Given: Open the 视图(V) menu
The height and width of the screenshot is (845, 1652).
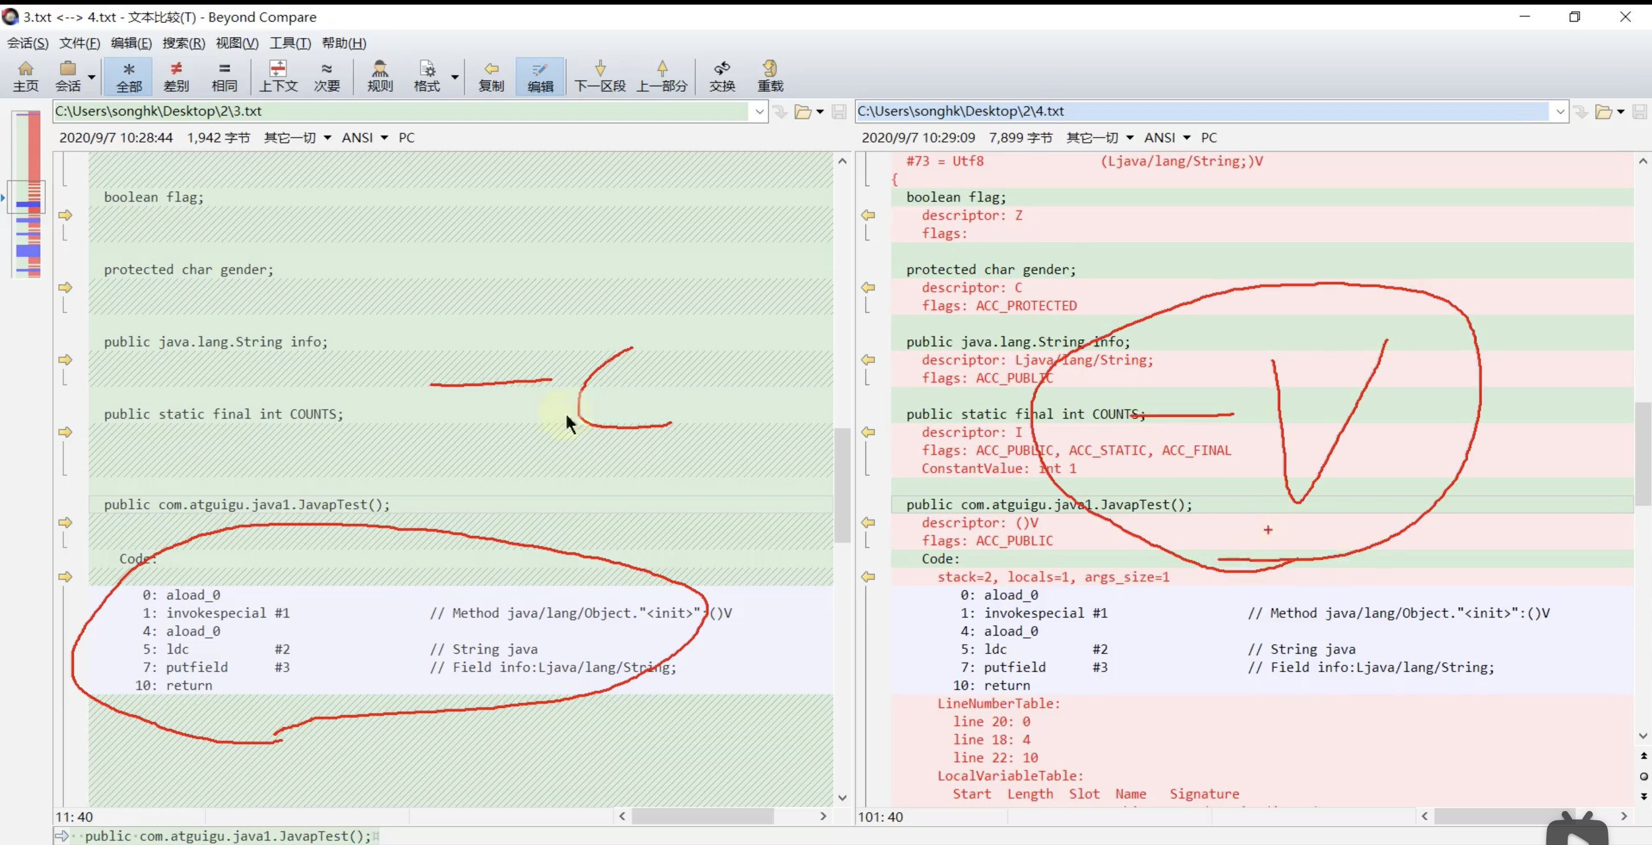Looking at the screenshot, I should [237, 43].
